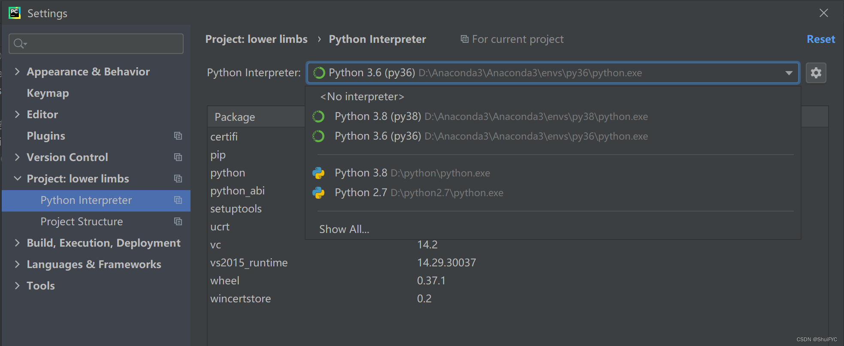Viewport: 844px width, 346px height.
Task: Expand the Version Control section
Action: click(x=17, y=157)
